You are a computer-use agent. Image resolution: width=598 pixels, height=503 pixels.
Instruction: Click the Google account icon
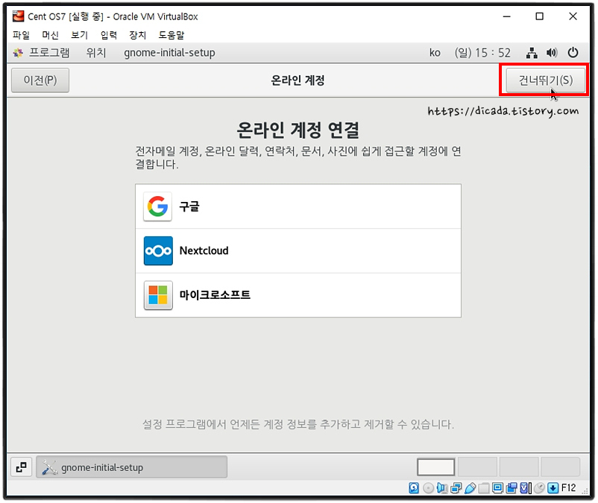(157, 206)
